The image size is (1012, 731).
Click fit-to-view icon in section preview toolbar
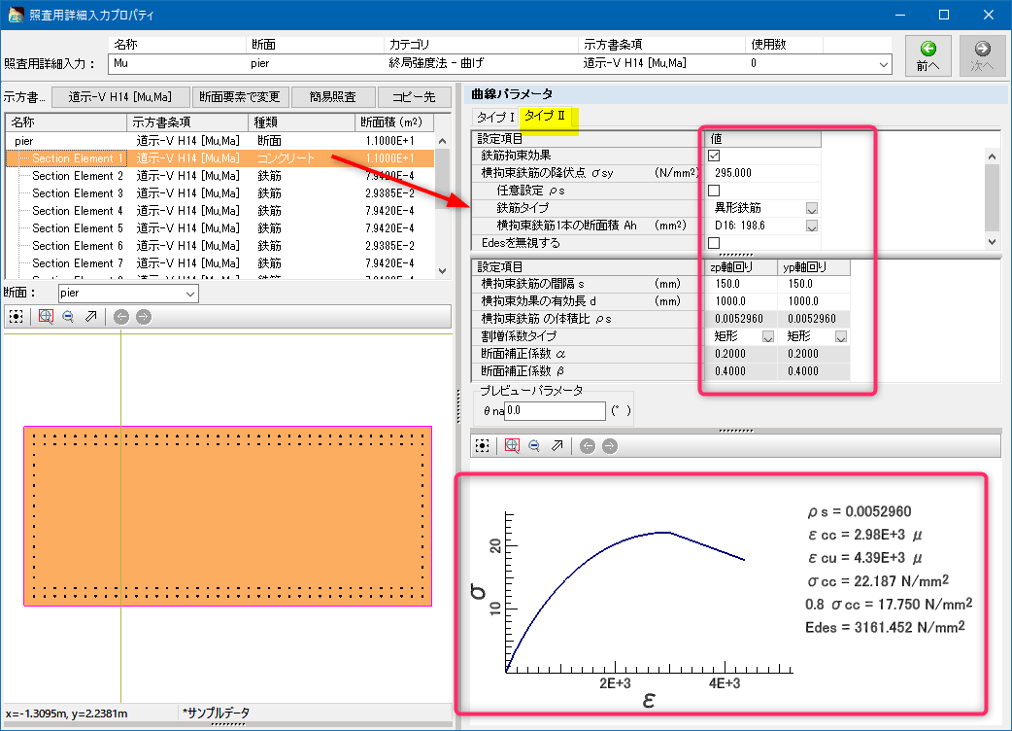click(x=17, y=317)
